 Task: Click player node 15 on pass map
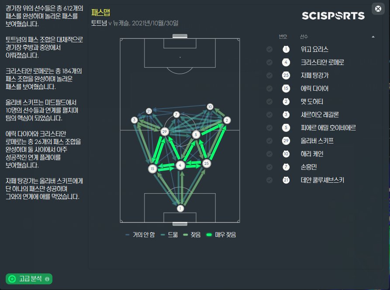pyautogui.click(x=152, y=168)
